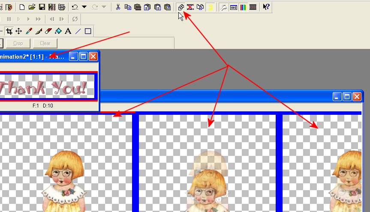Undo the last action
The width and height of the screenshot is (370, 212).
tap(75, 7)
